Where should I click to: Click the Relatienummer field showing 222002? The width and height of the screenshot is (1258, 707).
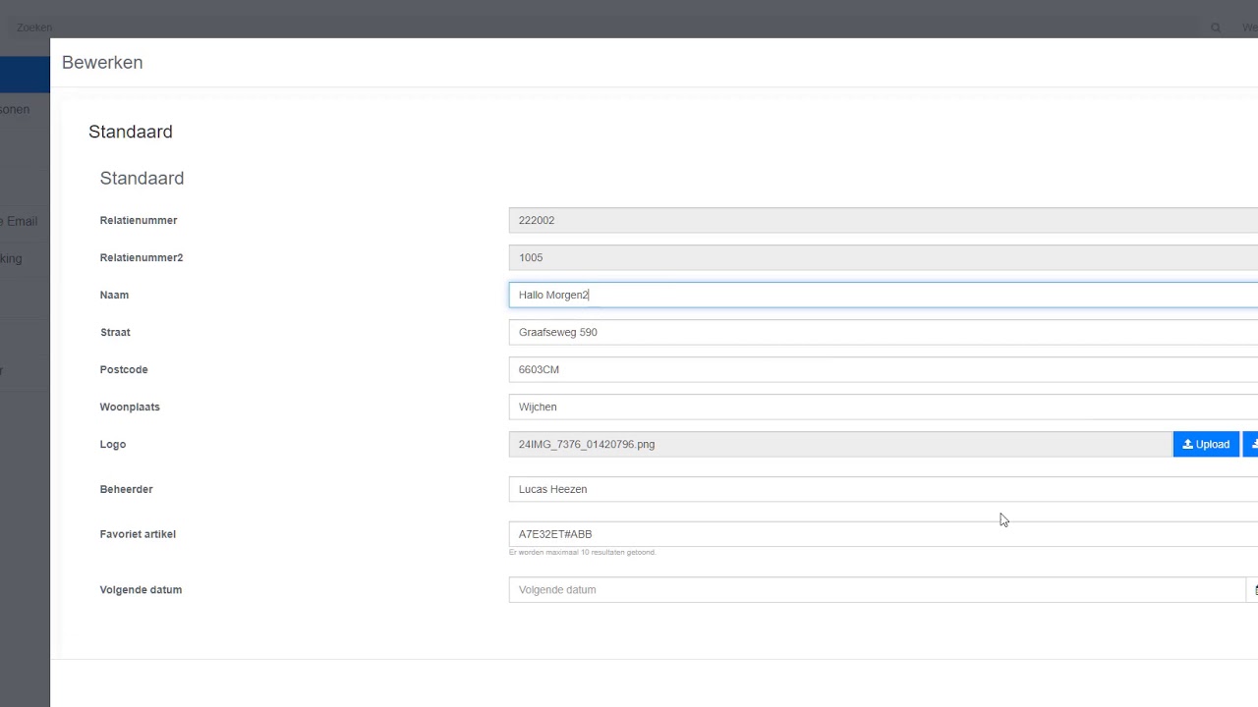(884, 220)
